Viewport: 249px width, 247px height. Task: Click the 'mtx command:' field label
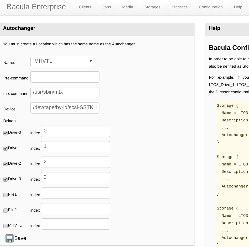click(16, 94)
